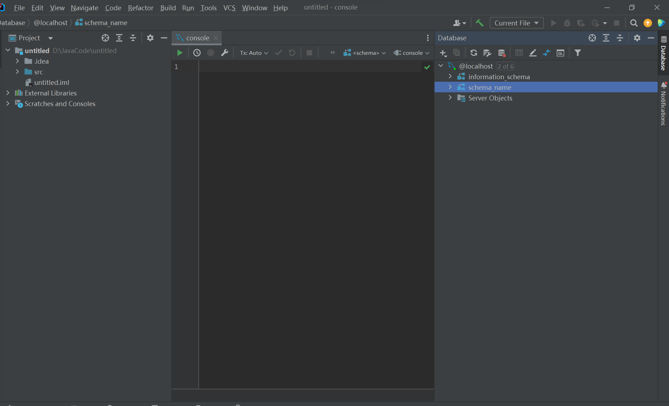
Task: Expand the src folder
Action: [17, 71]
